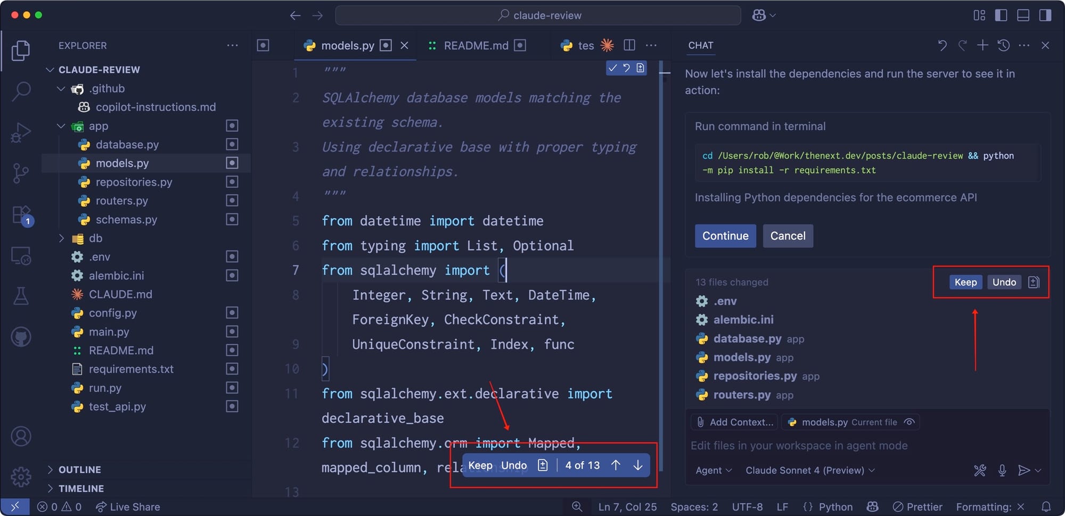The image size is (1065, 516).
Task: Open Claude Sonnet 4 model picker
Action: [x=809, y=470]
